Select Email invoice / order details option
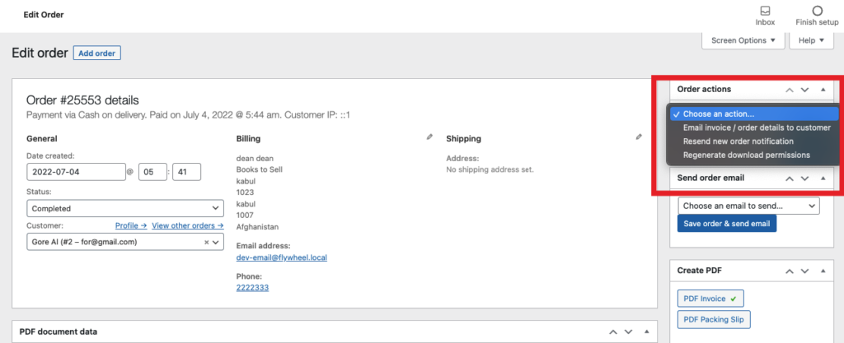The height and width of the screenshot is (343, 844). click(x=757, y=127)
